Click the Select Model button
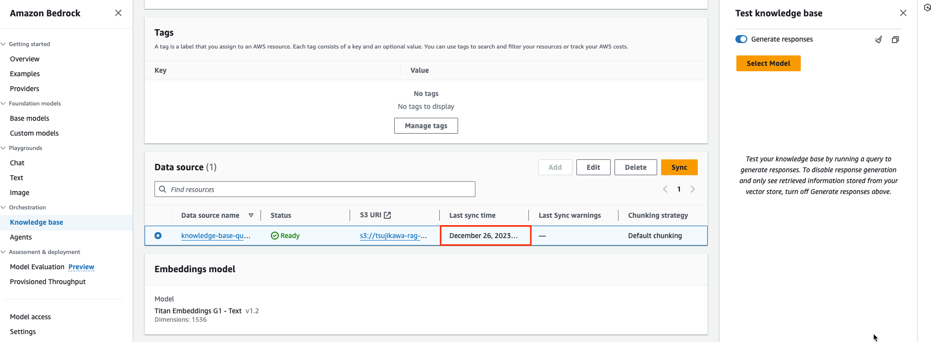 (x=769, y=63)
